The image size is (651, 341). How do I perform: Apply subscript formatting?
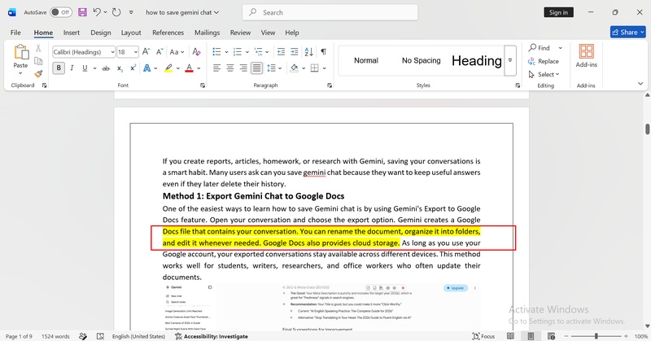click(120, 68)
